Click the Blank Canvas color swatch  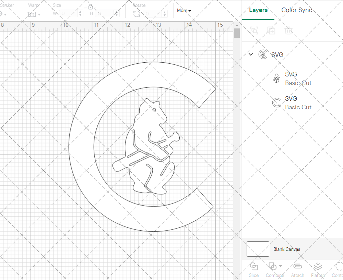258,249
